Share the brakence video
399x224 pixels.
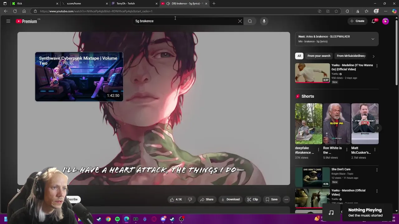coord(207,199)
